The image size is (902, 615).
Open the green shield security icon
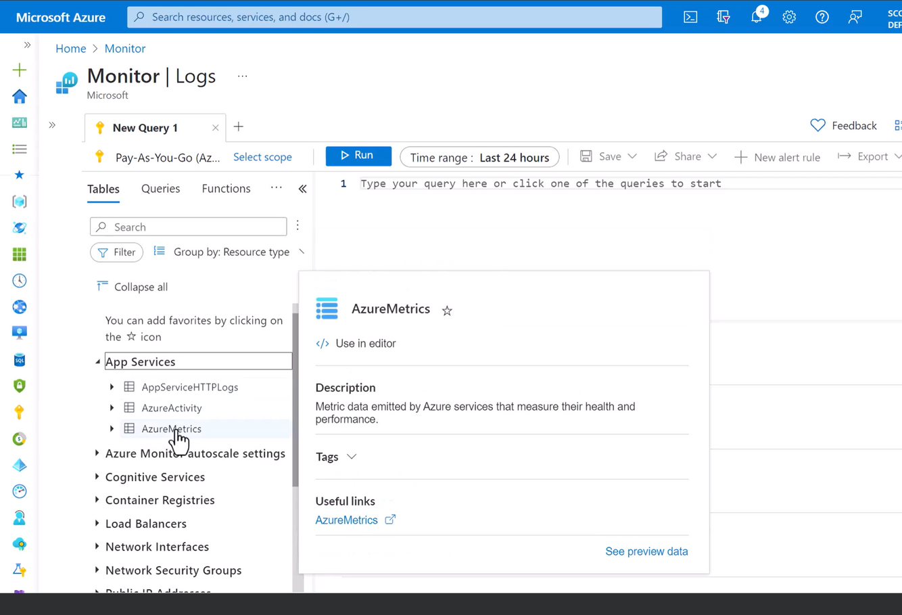coord(20,386)
